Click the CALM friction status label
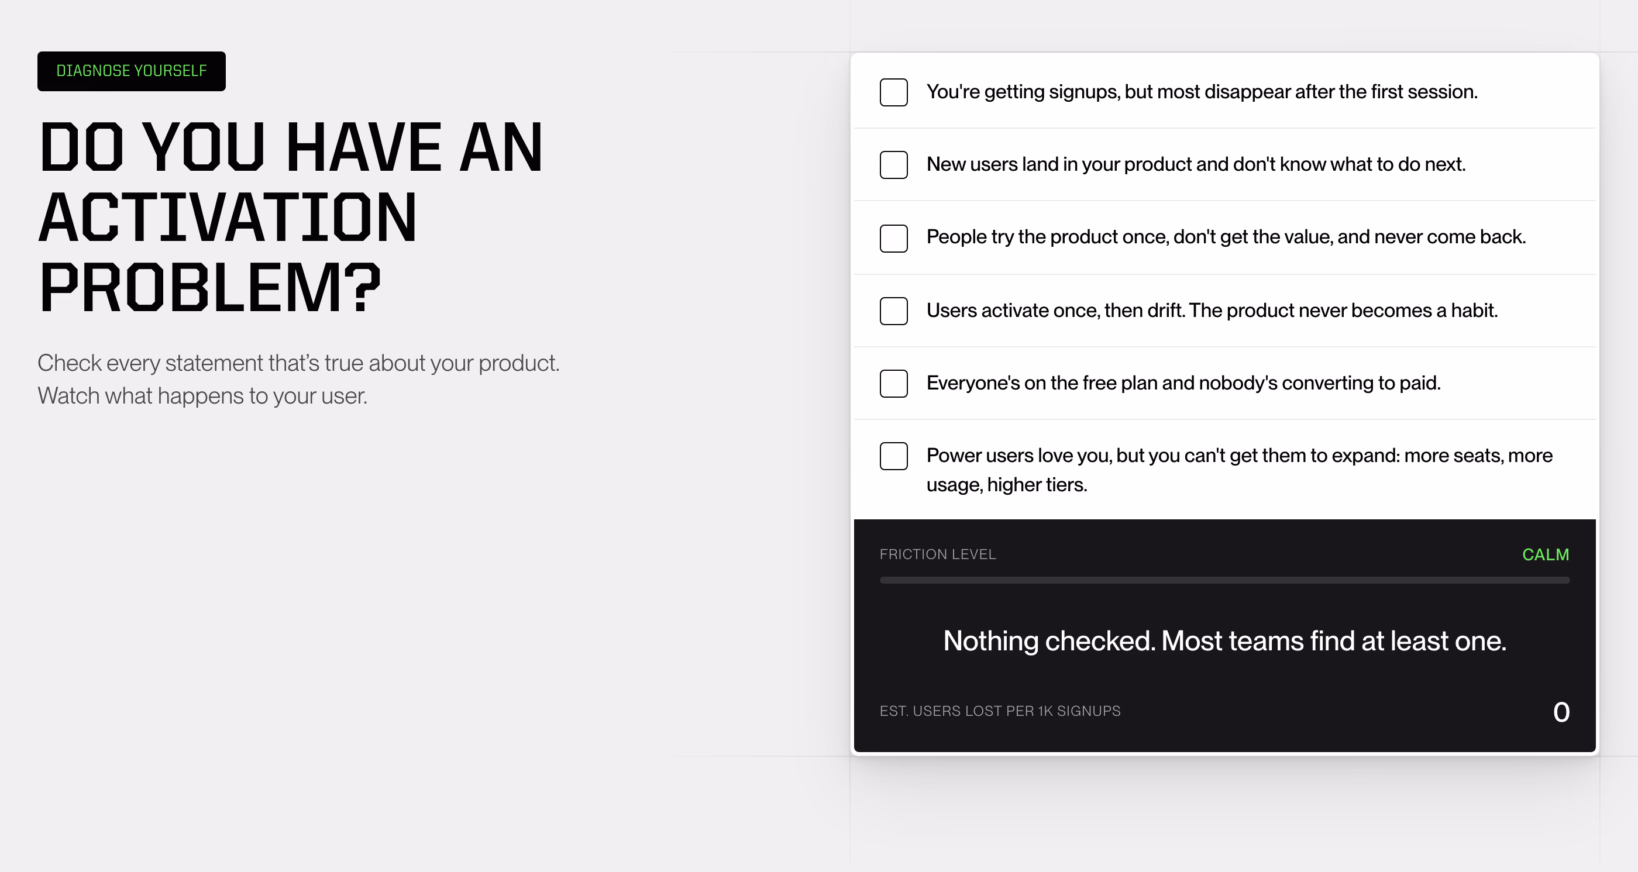Viewport: 1638px width, 872px height. (1545, 554)
